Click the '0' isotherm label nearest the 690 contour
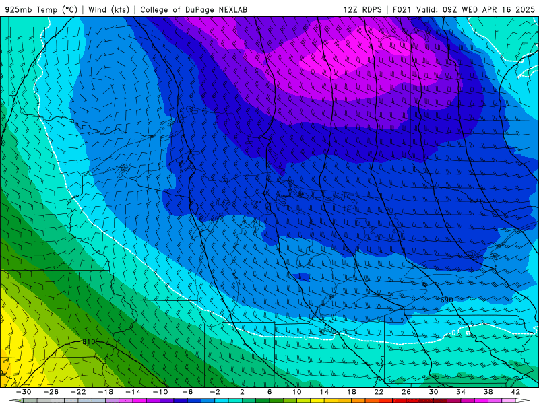Viewport: 539px width, 404px height. tap(453, 333)
